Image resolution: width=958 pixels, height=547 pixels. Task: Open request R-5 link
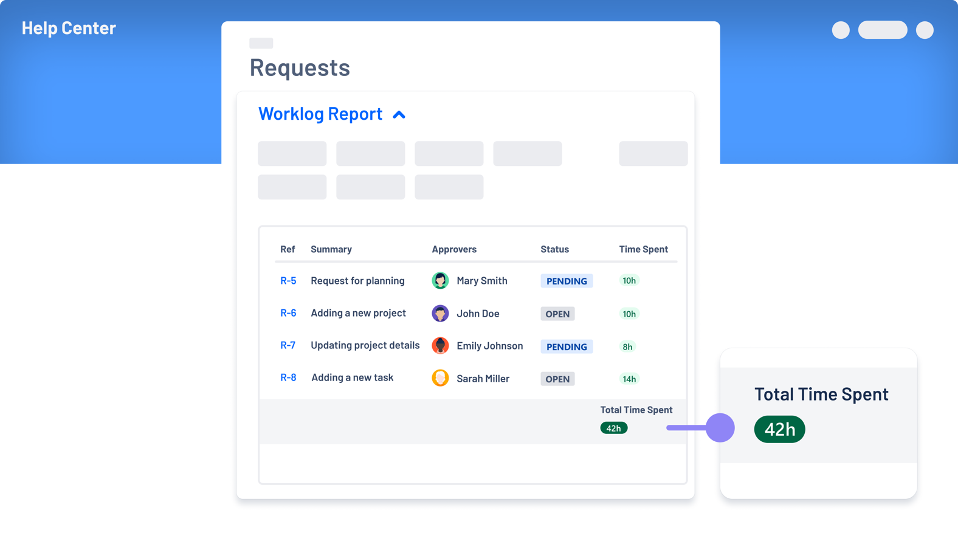tap(288, 281)
